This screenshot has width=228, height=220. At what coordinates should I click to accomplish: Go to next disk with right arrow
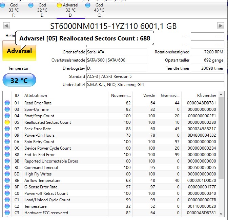point(221,26)
